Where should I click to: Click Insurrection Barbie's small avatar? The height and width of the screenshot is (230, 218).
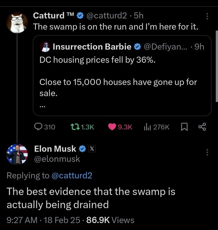[45, 47]
